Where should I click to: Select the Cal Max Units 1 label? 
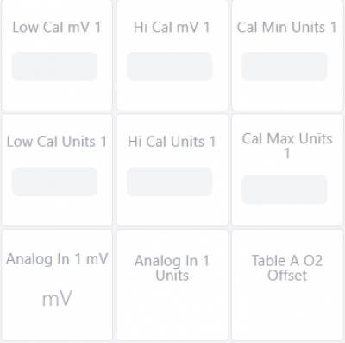(x=287, y=146)
